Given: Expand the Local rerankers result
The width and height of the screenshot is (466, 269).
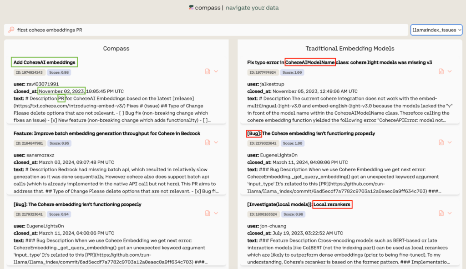Looking at the screenshot, I should click(450, 213).
